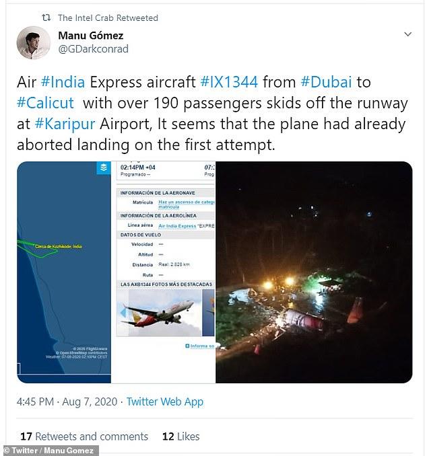
Task: Open the Twitter Web App source link
Action: click(165, 402)
